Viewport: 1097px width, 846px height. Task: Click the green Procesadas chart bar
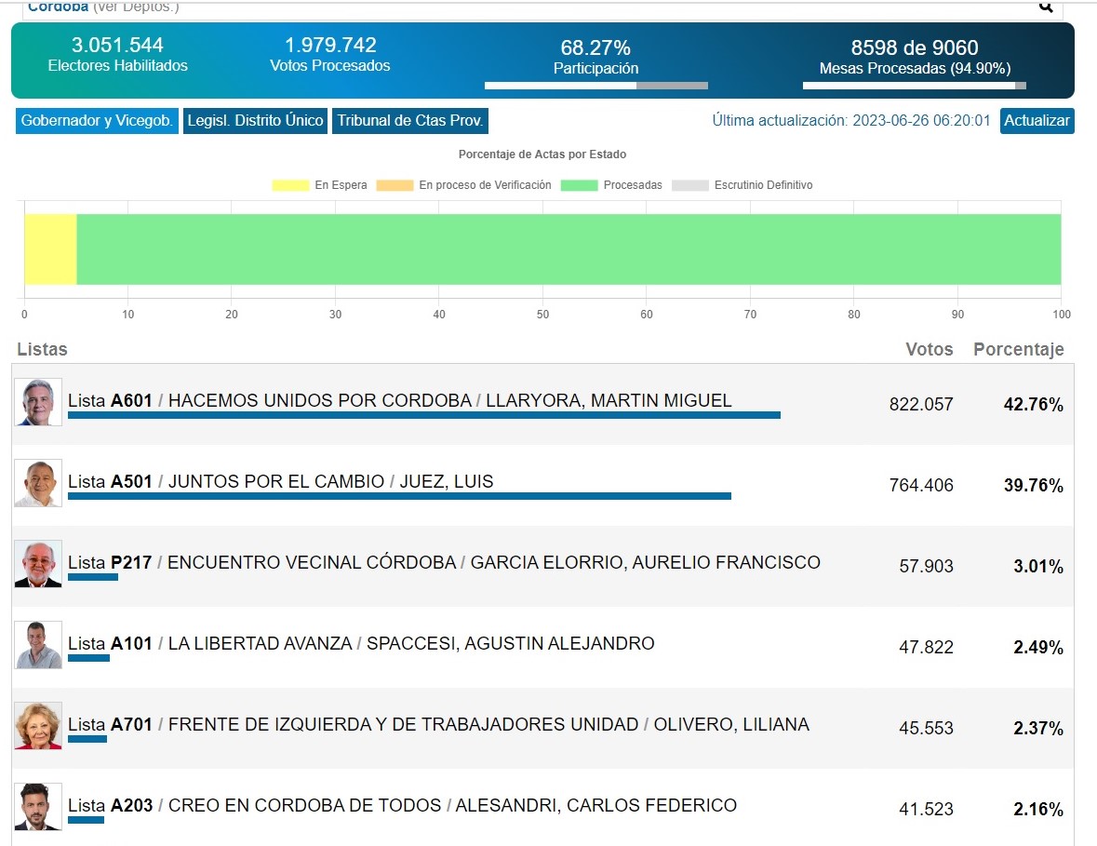[x=568, y=249]
